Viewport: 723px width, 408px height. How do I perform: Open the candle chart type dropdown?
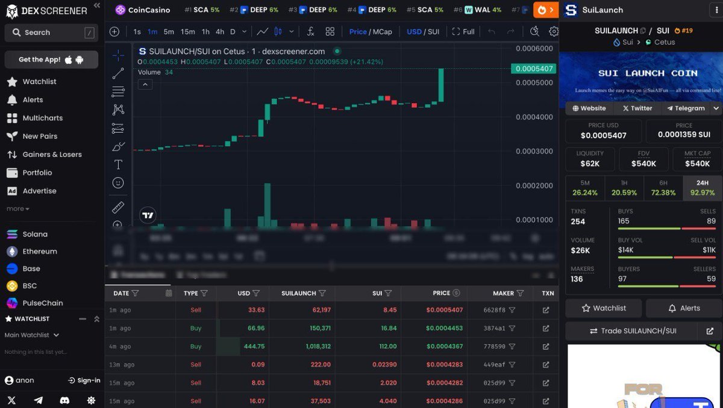(292, 32)
